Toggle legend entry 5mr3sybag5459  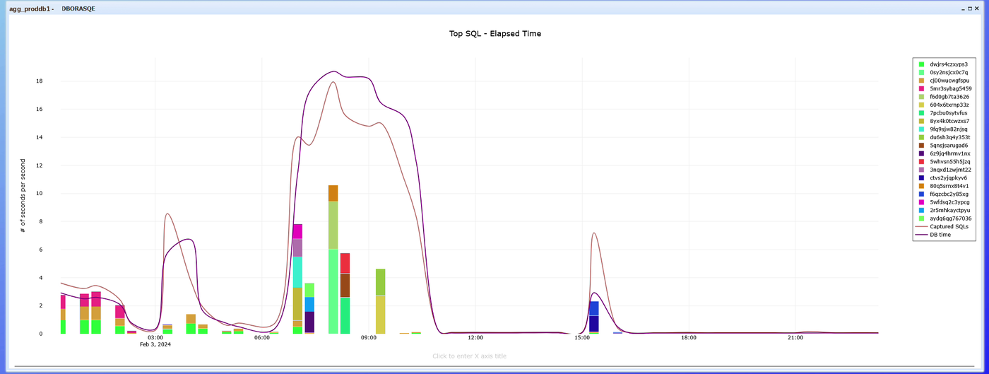944,88
